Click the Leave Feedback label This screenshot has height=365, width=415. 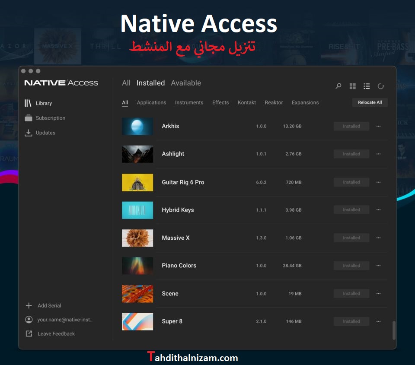coord(56,333)
